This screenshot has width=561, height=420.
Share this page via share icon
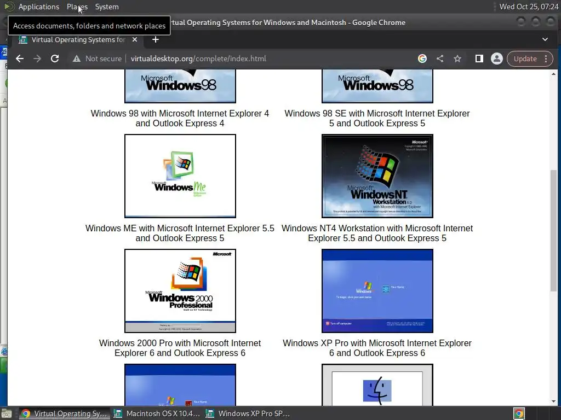pyautogui.click(x=440, y=59)
